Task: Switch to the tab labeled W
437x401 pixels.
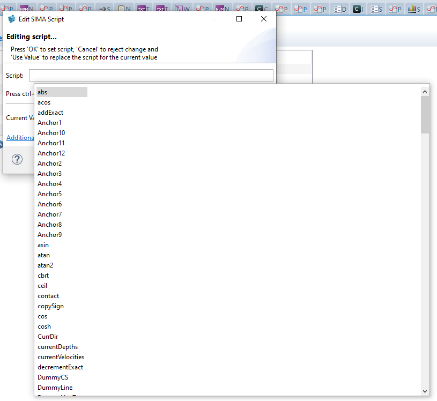Action: click(x=182, y=9)
